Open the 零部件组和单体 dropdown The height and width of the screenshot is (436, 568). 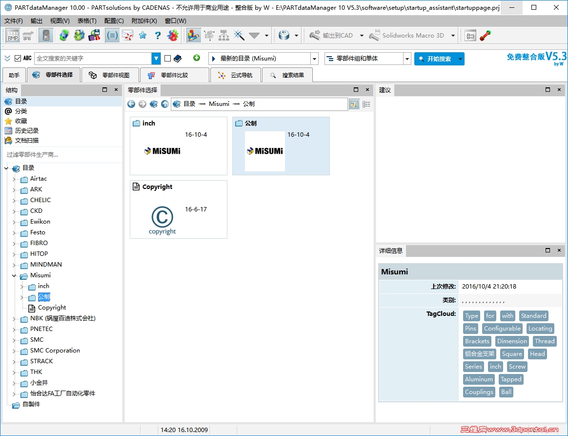point(407,59)
